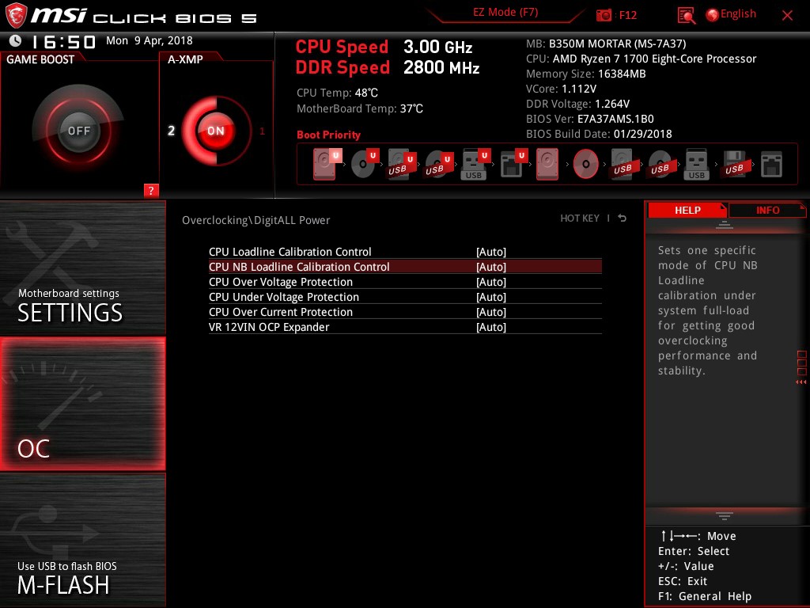Click the F12 screenshot label
The image size is (810, 608).
(x=627, y=15)
